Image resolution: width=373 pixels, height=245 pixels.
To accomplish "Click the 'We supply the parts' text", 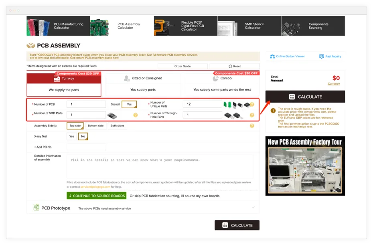I will click(64, 90).
